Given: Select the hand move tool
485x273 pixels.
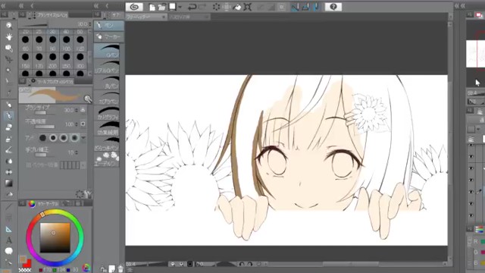Looking at the screenshot, I should [8, 37].
